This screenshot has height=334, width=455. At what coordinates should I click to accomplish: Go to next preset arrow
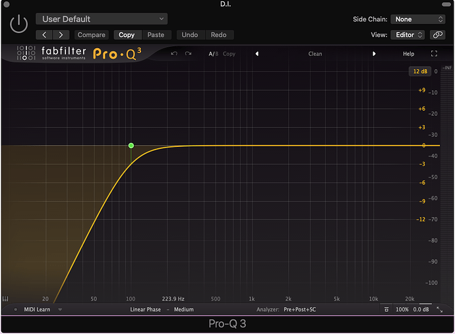click(61, 35)
